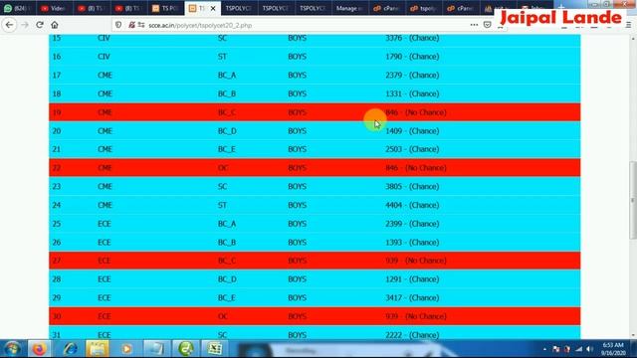Open Excel from the taskbar
Screen dimensions: 637x358
coord(214,349)
